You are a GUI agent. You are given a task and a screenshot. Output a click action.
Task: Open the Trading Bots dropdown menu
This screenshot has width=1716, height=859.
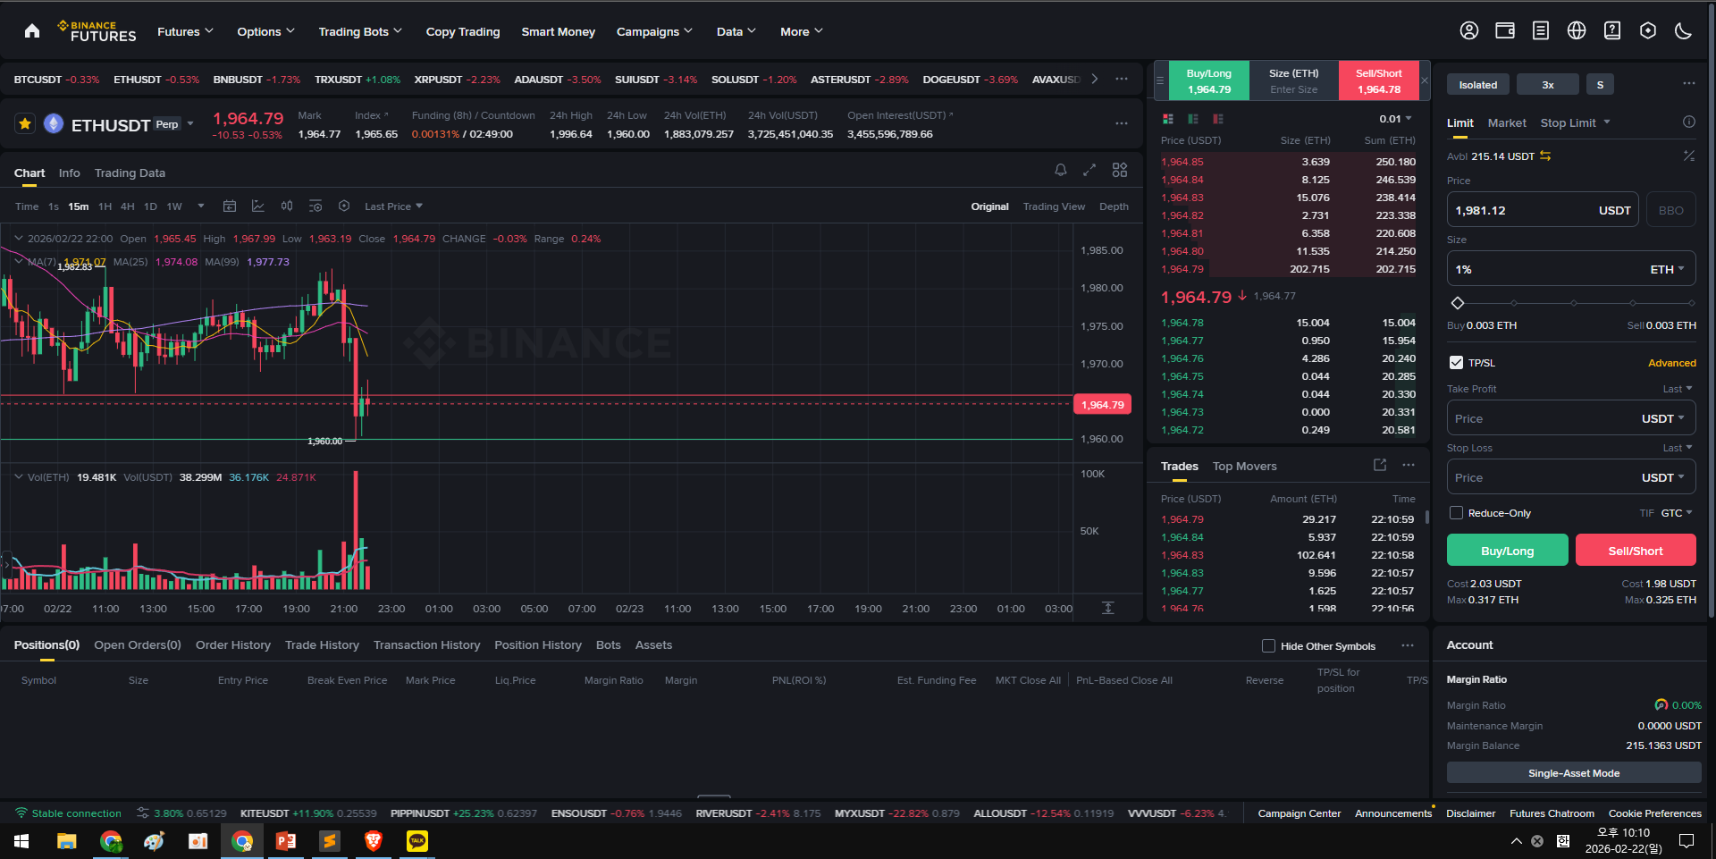[x=360, y=31]
